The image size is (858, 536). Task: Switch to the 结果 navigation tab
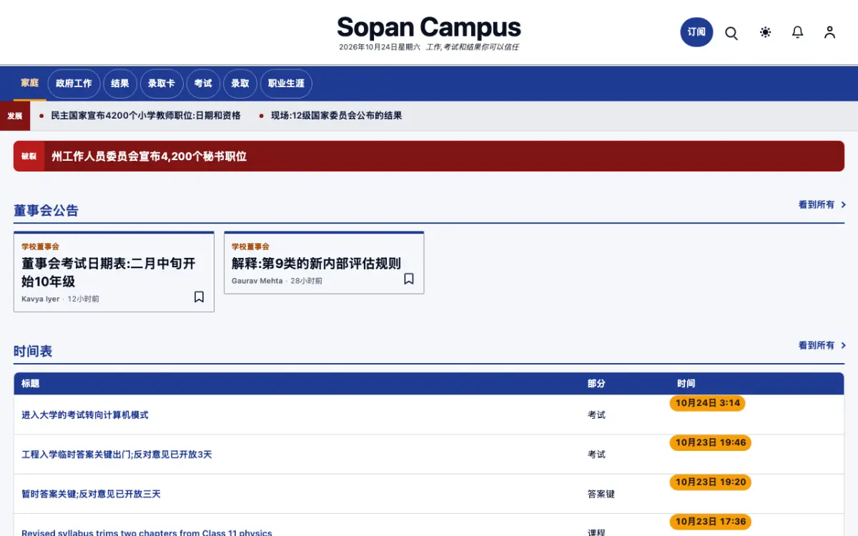tap(120, 84)
